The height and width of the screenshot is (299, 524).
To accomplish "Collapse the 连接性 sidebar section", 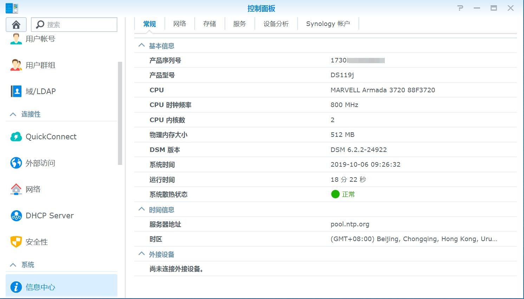I will [x=13, y=114].
